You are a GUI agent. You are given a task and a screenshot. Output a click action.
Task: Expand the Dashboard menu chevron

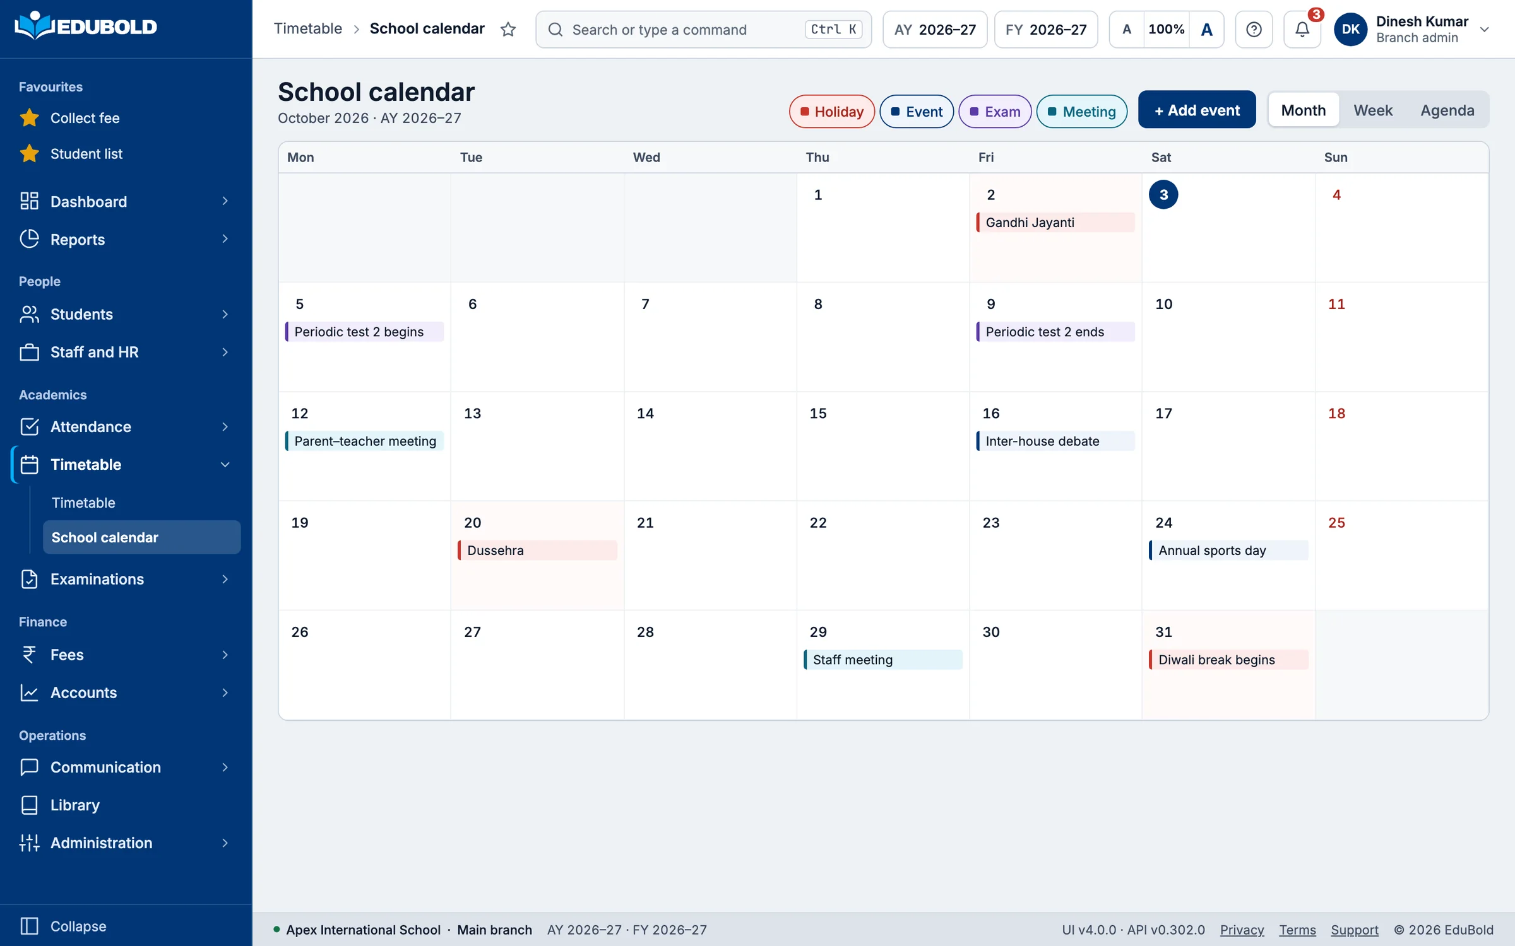pyautogui.click(x=225, y=201)
